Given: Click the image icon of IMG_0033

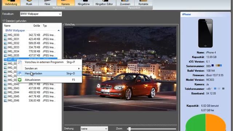Looking at the screenshot, I should pyautogui.click(x=5, y=47).
